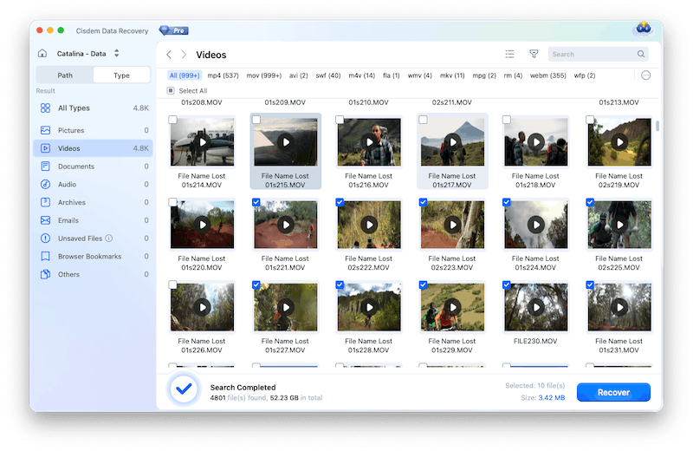Screen dimensions: 693x451
Task: Uncheck the box for FILE230.MOV
Action: 507,284
